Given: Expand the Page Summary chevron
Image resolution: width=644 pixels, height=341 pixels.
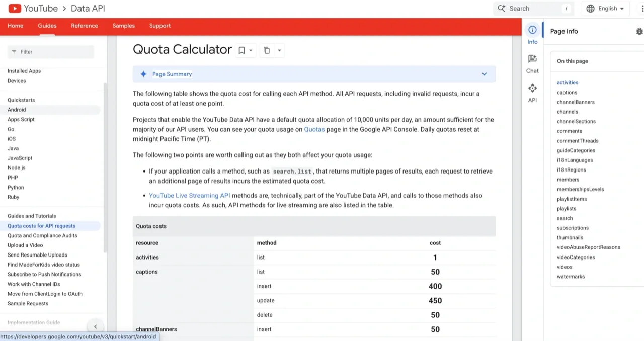Looking at the screenshot, I should [484, 74].
